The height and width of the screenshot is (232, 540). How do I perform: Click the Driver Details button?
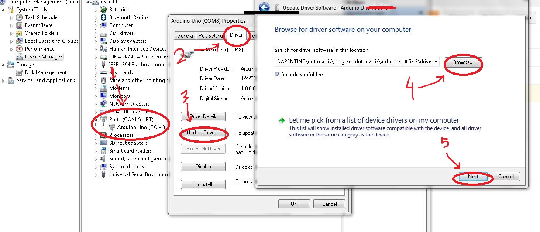pos(203,116)
